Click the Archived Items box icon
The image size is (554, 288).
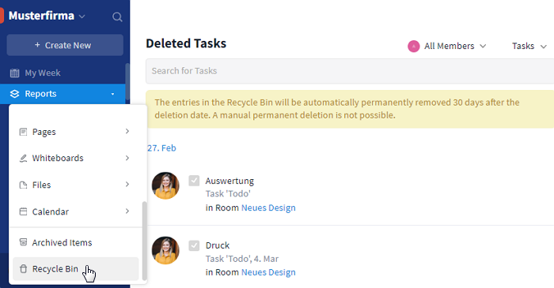point(23,242)
